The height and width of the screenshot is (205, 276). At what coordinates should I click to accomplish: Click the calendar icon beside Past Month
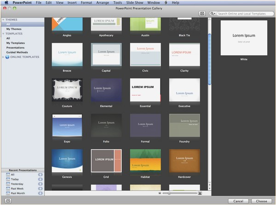click(8, 193)
